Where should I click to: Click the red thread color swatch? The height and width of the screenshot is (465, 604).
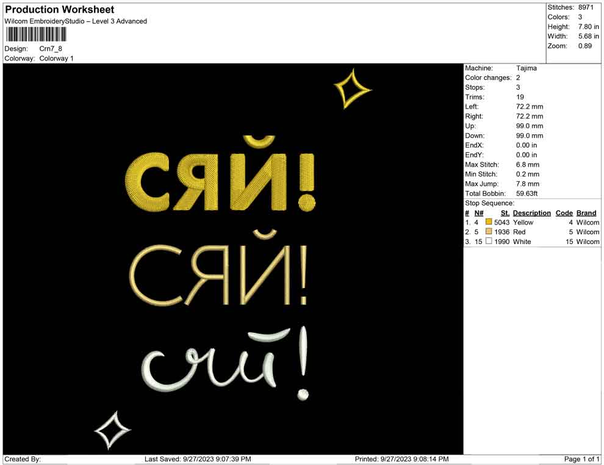(x=489, y=231)
